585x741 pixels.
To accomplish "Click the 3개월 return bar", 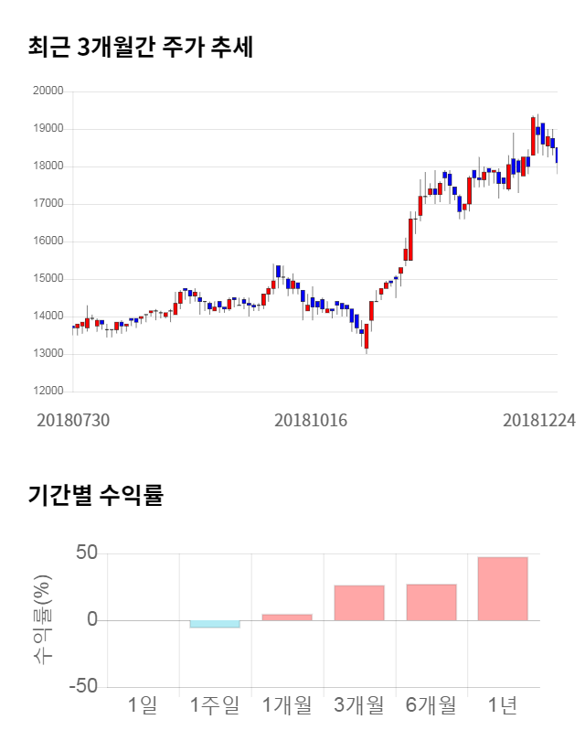I will (359, 603).
